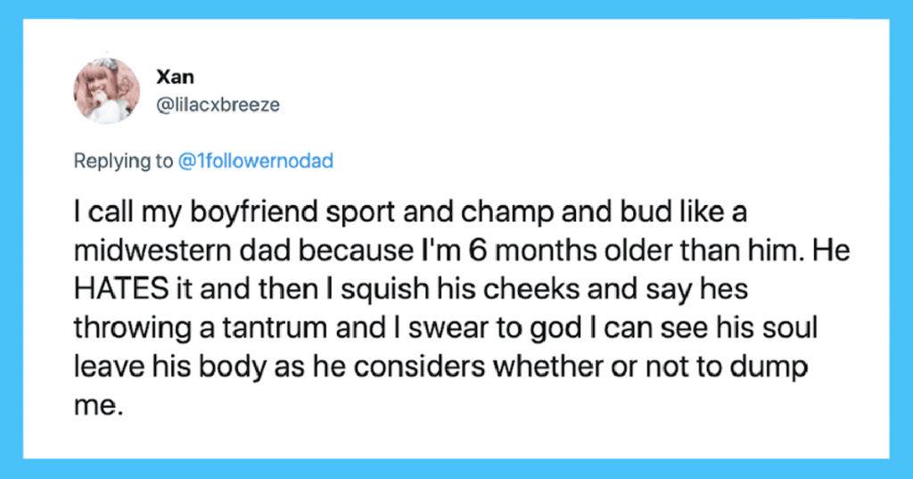This screenshot has width=913, height=479.
Task: Open Xan's round profile avatar
Action: (107, 90)
